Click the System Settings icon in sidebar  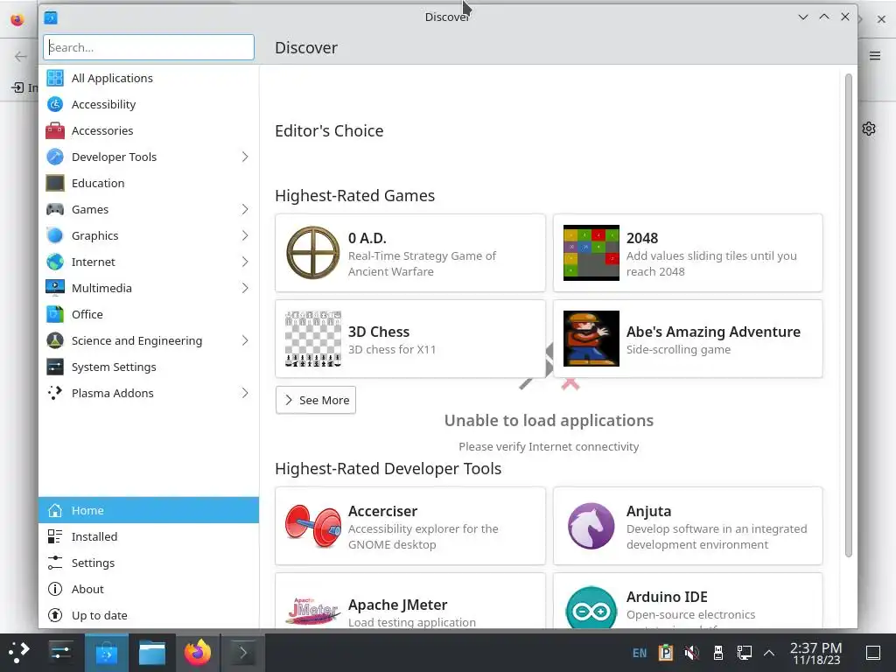click(x=55, y=367)
